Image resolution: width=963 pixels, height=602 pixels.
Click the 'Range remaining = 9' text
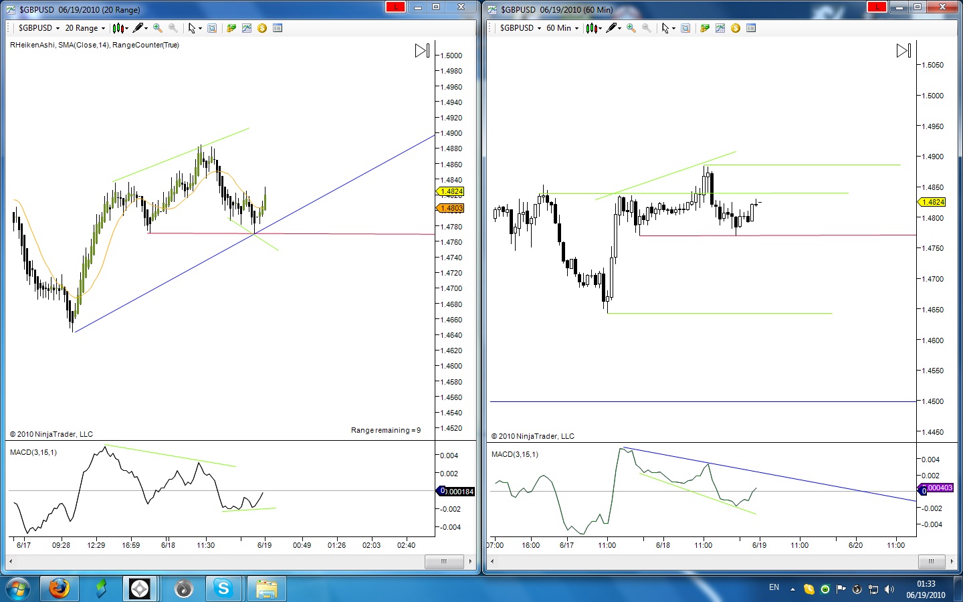coord(386,430)
